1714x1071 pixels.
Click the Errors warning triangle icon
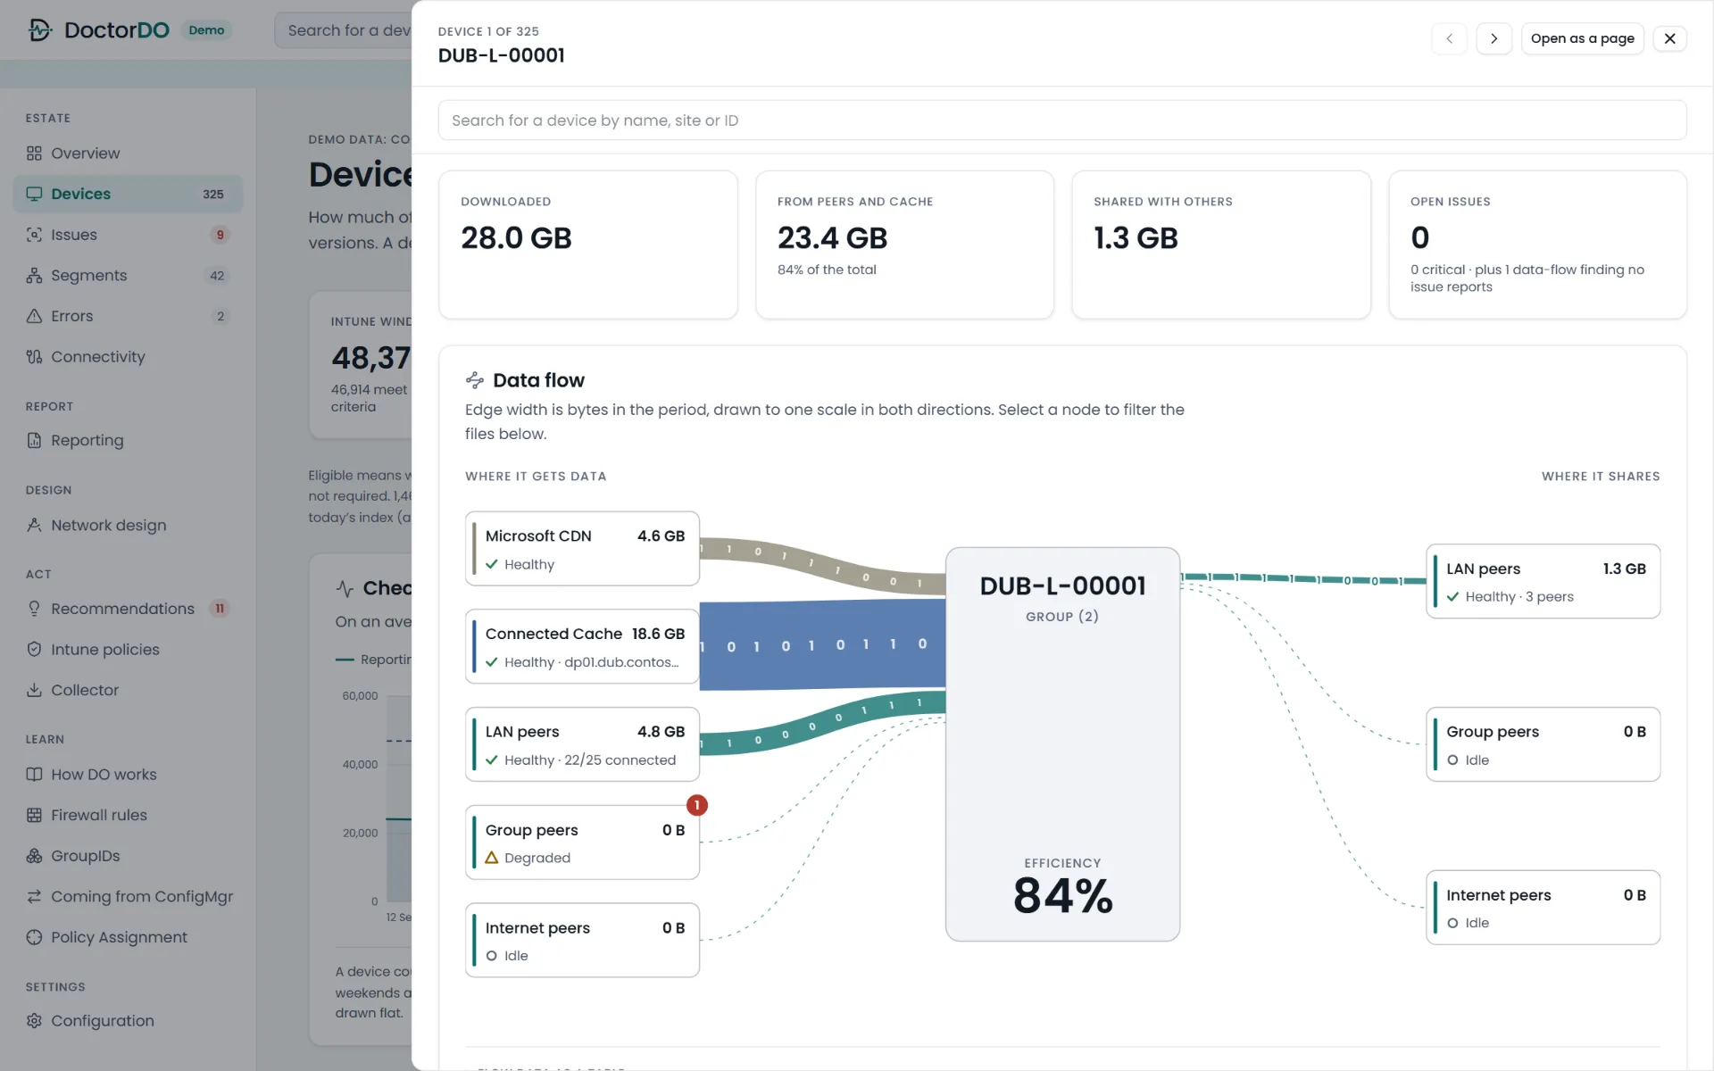tap(34, 316)
